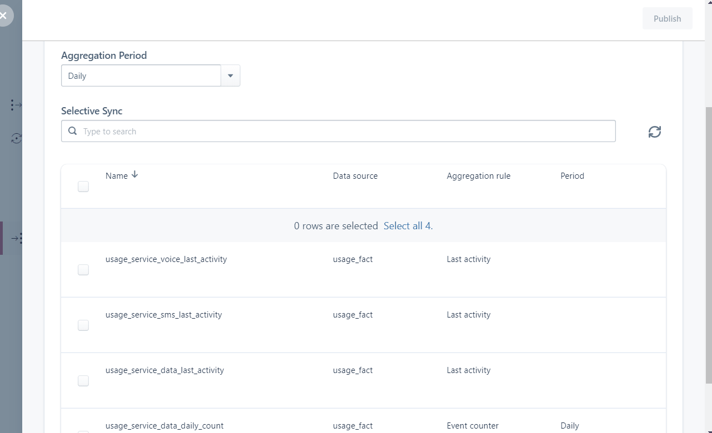Sort the table by the Name column header
This screenshot has width=712, height=433.
pyautogui.click(x=117, y=175)
